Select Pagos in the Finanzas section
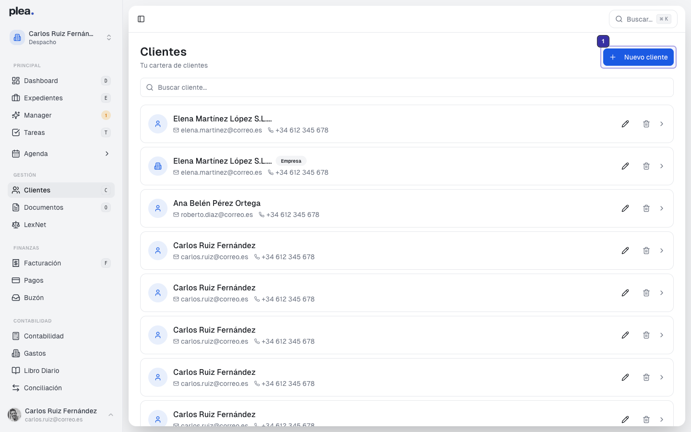 click(33, 280)
